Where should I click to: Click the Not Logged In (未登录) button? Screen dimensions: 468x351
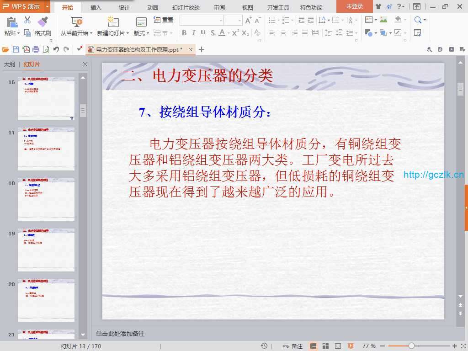click(x=354, y=6)
